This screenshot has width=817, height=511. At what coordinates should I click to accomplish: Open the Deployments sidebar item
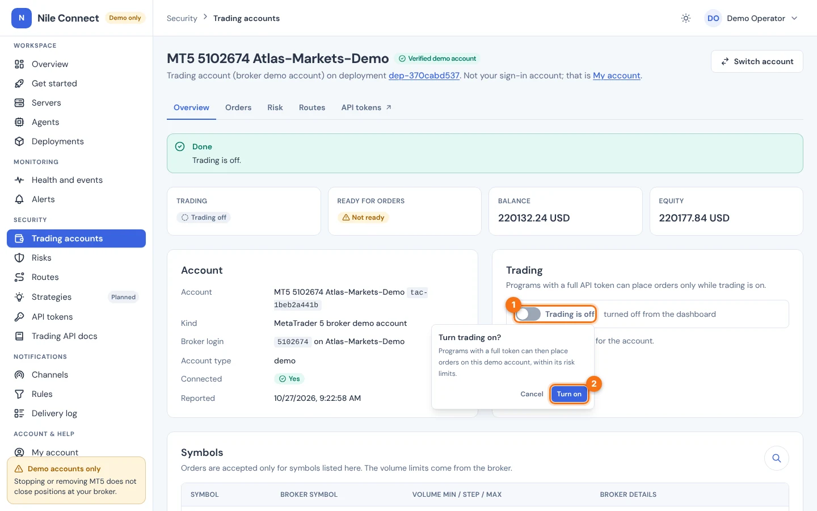coord(76,141)
